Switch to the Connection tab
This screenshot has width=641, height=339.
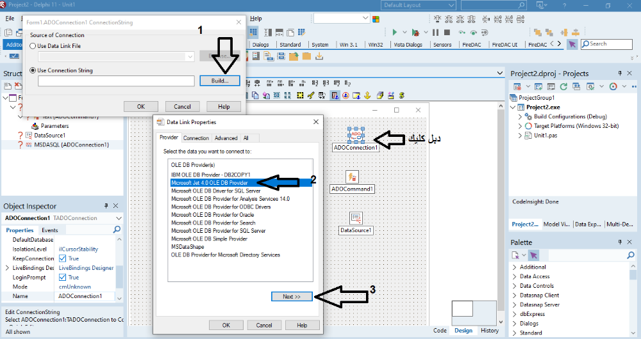pyautogui.click(x=196, y=138)
